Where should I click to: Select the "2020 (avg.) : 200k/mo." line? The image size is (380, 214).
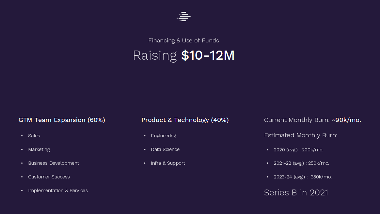pyautogui.click(x=298, y=150)
